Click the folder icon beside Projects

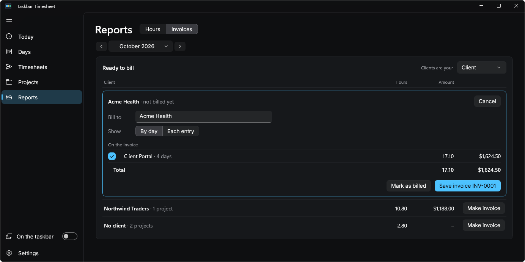[9, 82]
